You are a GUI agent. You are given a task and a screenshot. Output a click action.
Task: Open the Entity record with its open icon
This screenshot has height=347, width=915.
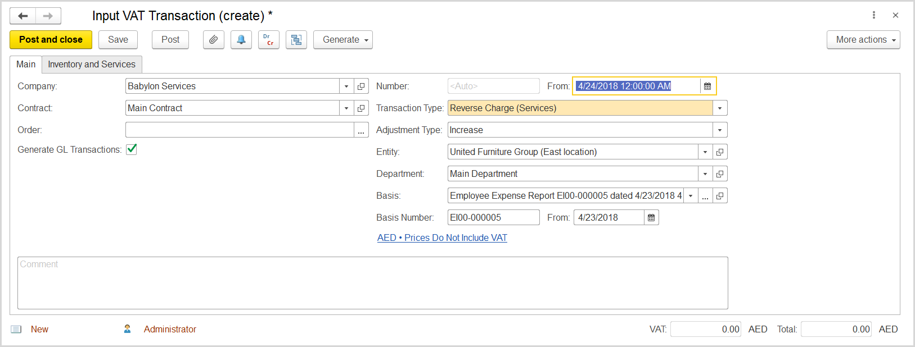point(720,152)
